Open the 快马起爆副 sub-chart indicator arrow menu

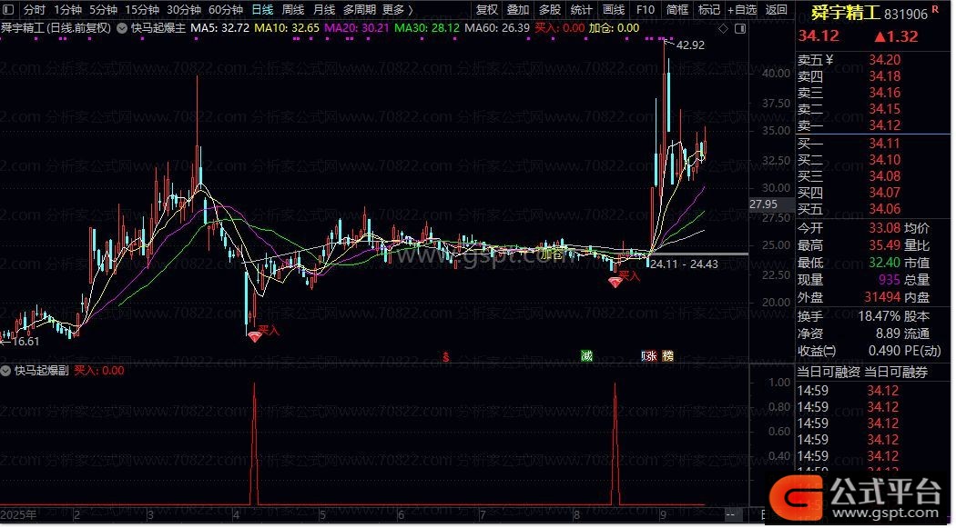6,371
